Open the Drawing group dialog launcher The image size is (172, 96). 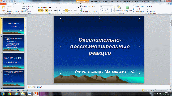(x=145, y=13)
